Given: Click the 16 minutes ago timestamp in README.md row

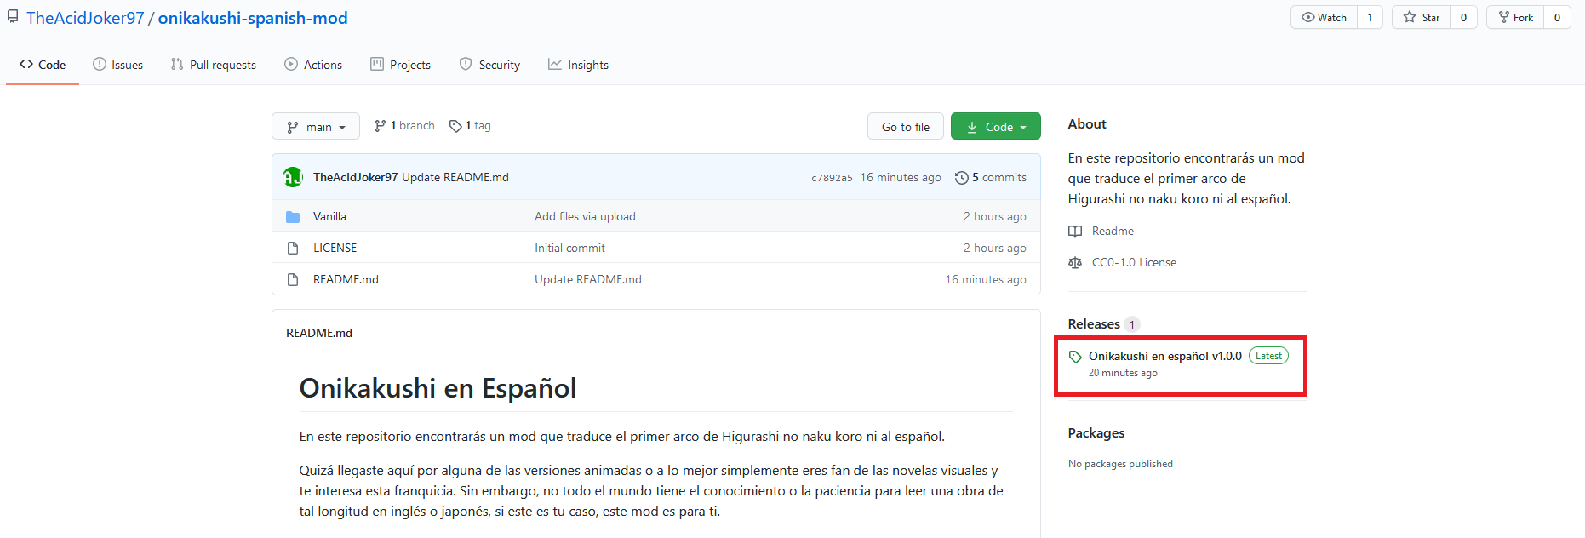Looking at the screenshot, I should (x=986, y=279).
